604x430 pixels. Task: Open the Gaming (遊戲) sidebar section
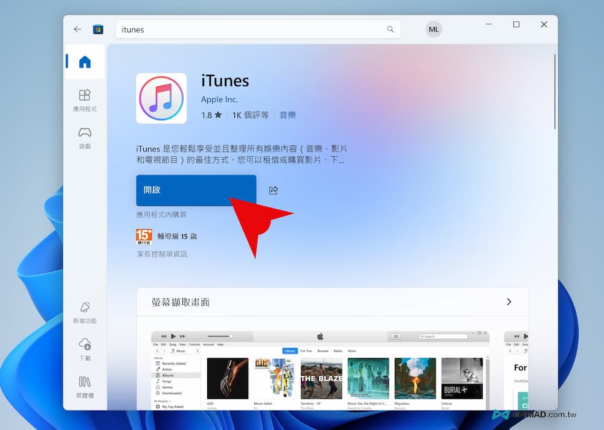(x=85, y=138)
